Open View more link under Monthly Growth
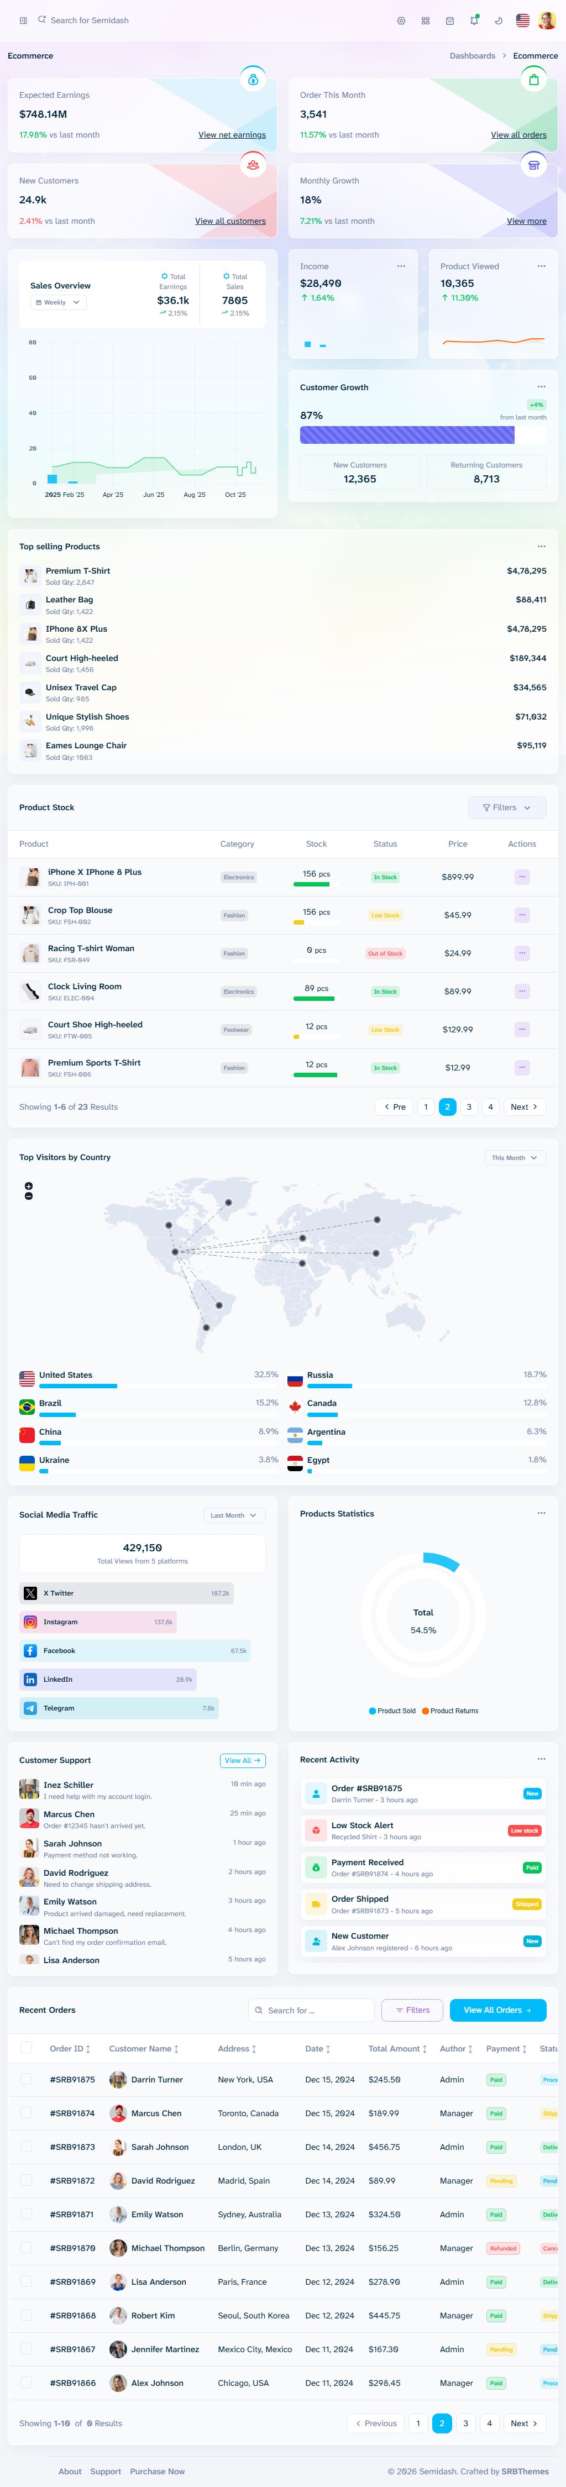 (526, 221)
